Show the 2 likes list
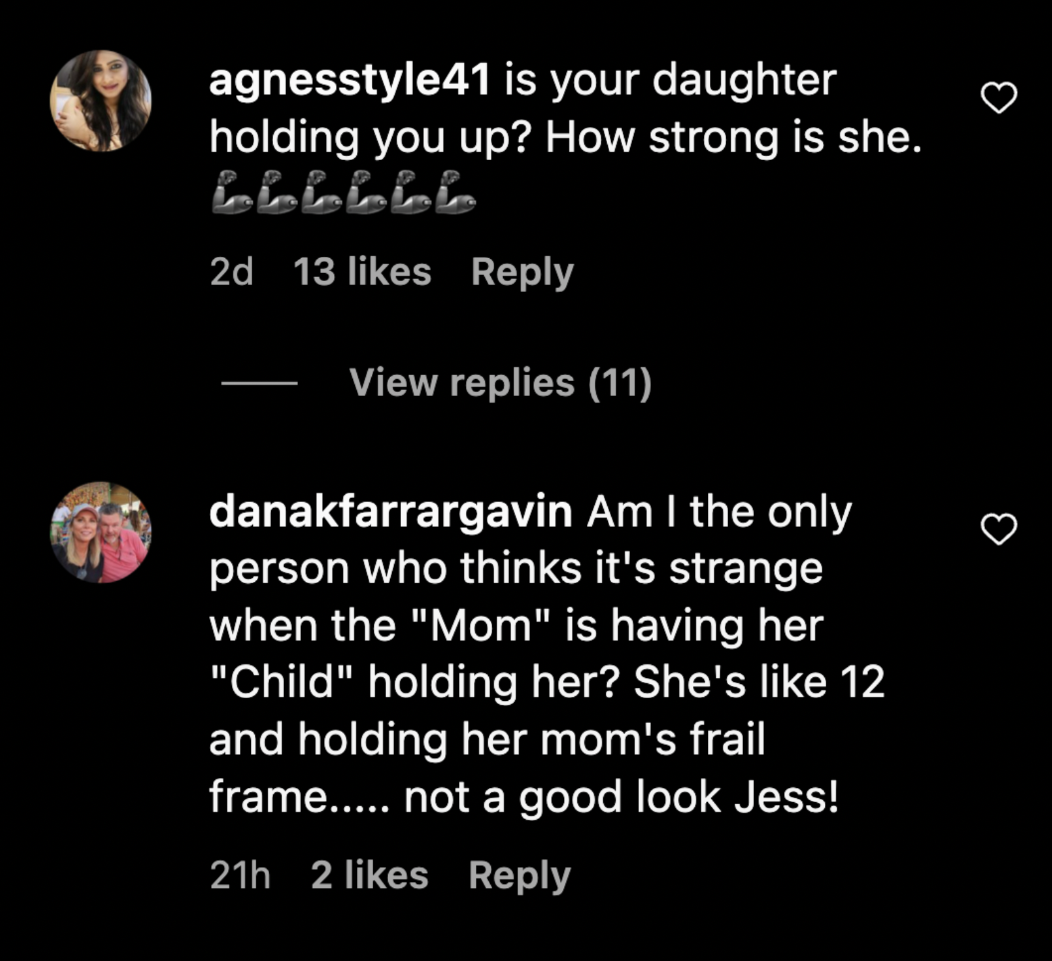This screenshot has width=1052, height=961. point(369,876)
